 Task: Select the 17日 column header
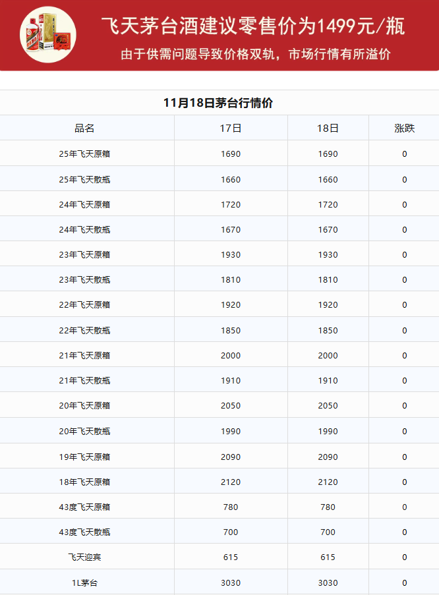(x=231, y=128)
